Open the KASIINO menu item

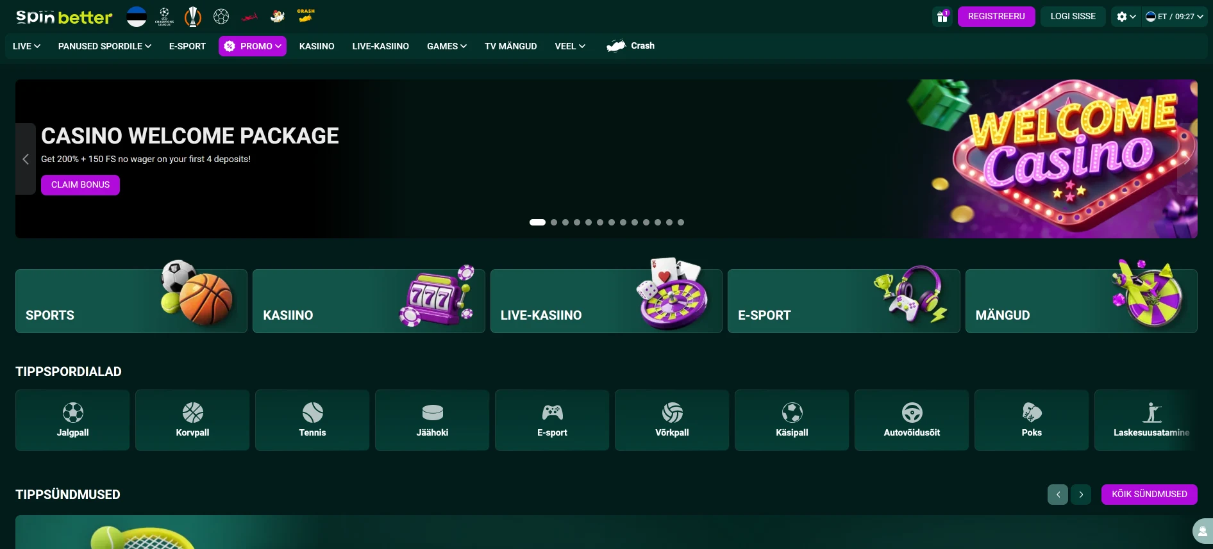pyautogui.click(x=317, y=46)
